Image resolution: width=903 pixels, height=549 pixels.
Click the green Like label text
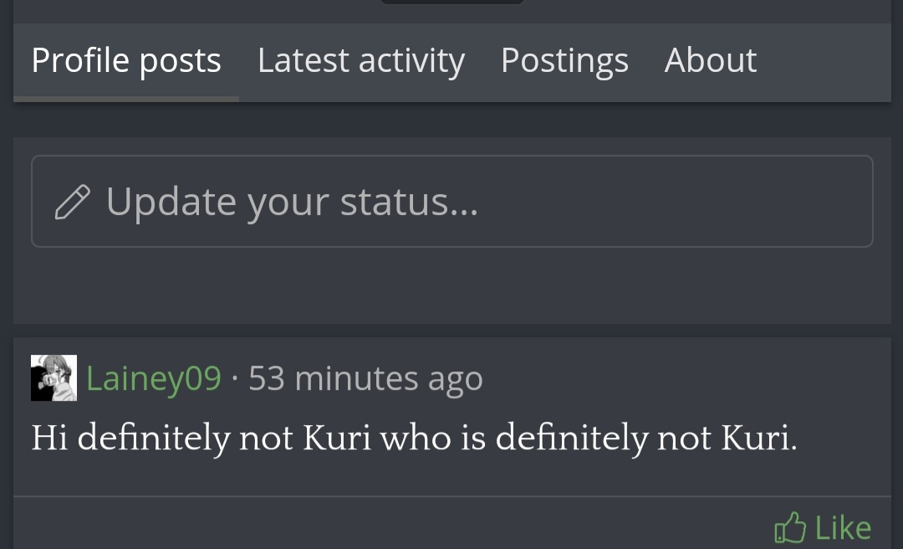843,528
